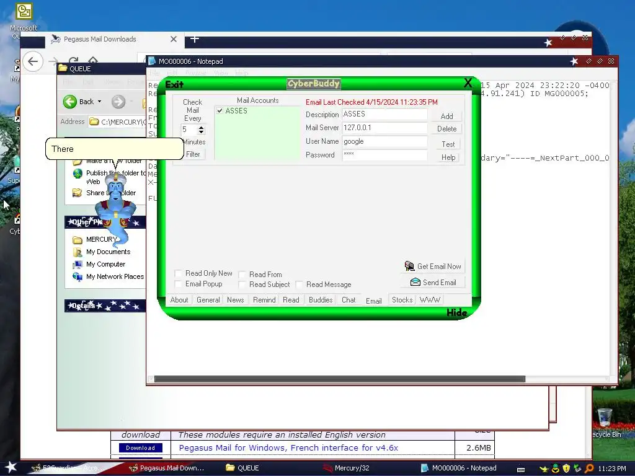Enable the Read Only New checkbox
This screenshot has width=635, height=476.
[178, 273]
